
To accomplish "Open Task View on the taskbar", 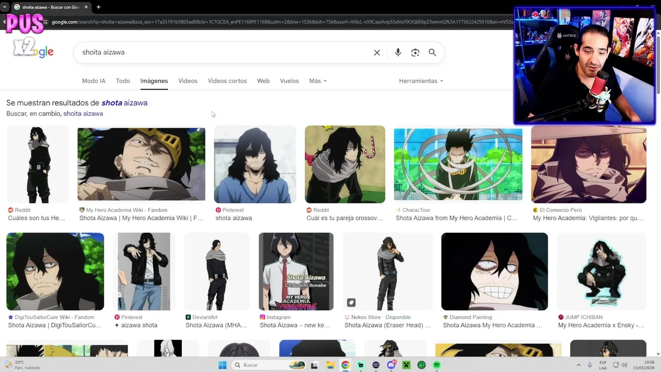I will coord(314,365).
